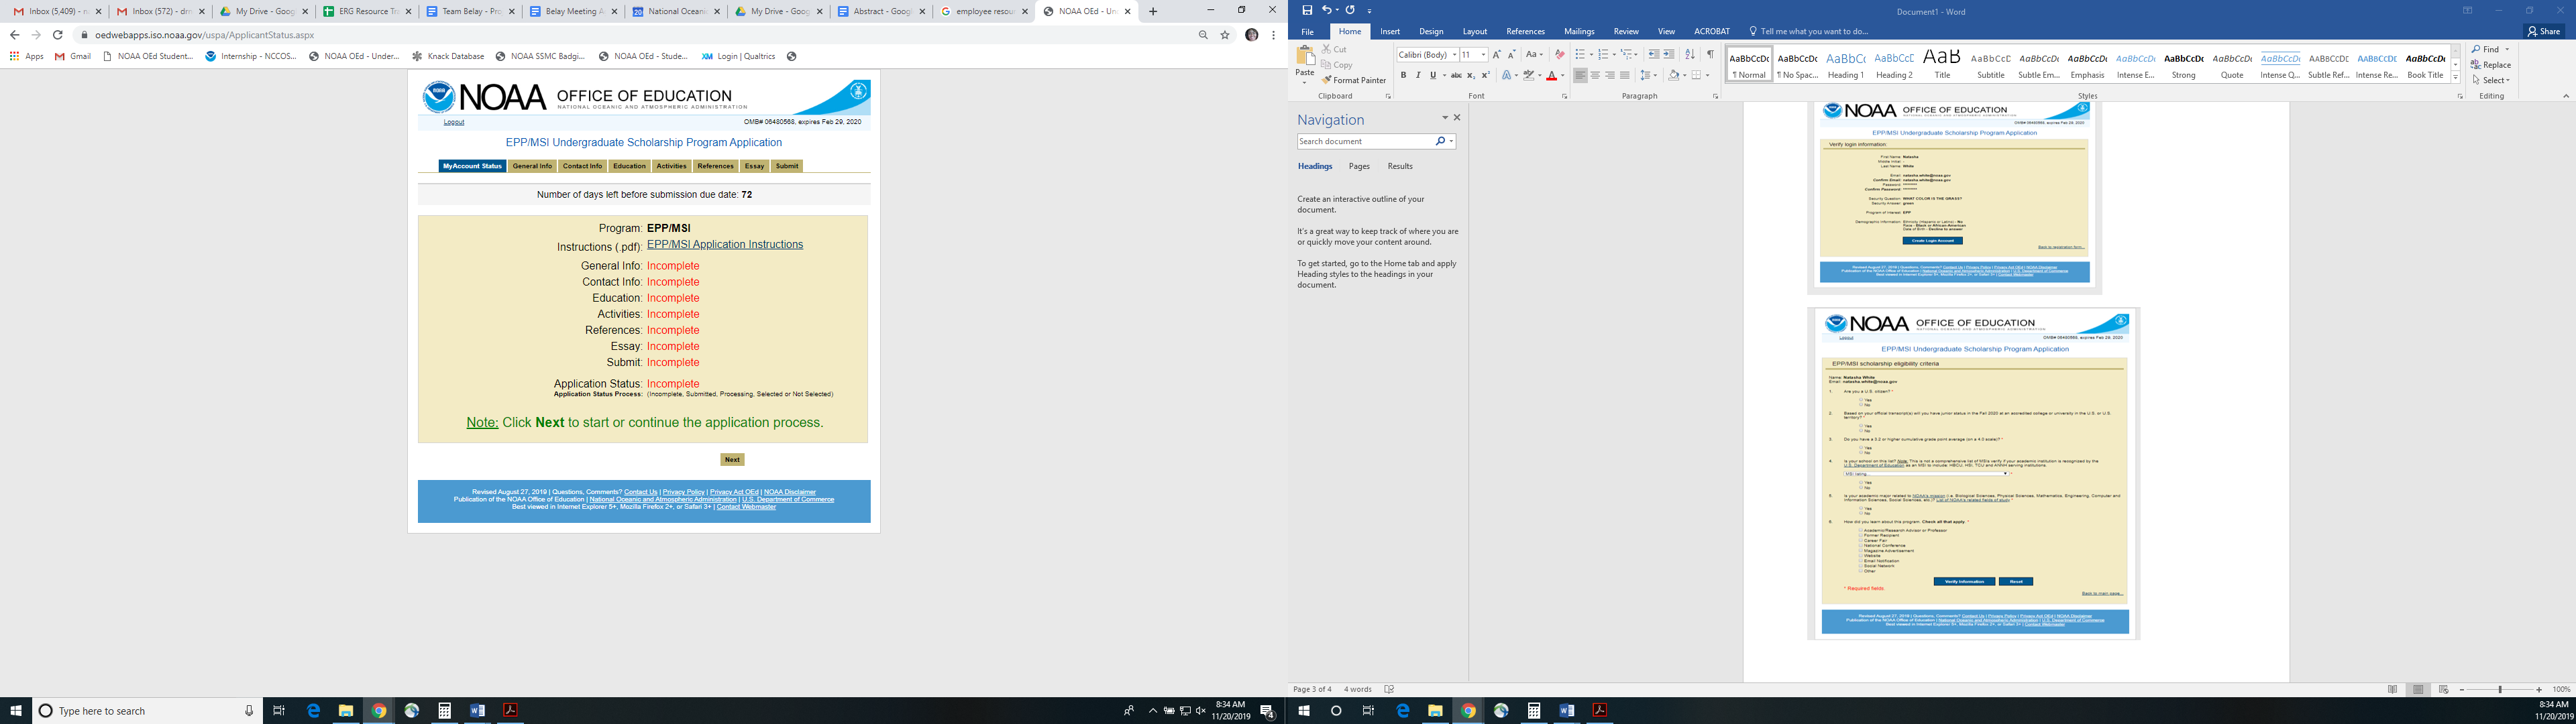Open the Calibri (Body) font dropdown
The image size is (2576, 724).
[x=1454, y=55]
